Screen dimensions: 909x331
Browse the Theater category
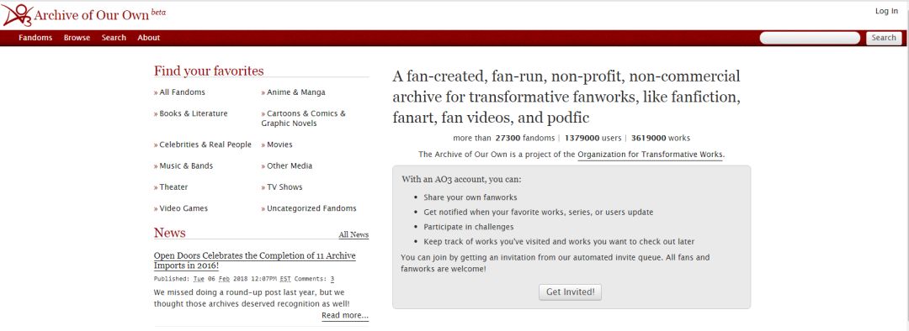tap(173, 187)
